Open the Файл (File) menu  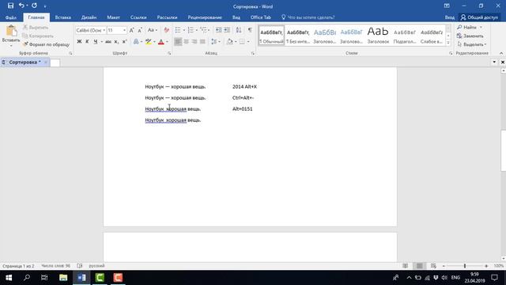tap(10, 17)
